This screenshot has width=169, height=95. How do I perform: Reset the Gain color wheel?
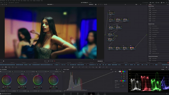coord(44,74)
